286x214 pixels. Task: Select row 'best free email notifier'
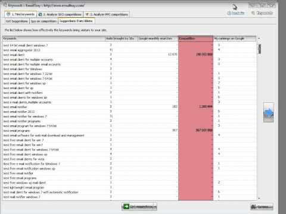pyautogui.click(x=129, y=174)
